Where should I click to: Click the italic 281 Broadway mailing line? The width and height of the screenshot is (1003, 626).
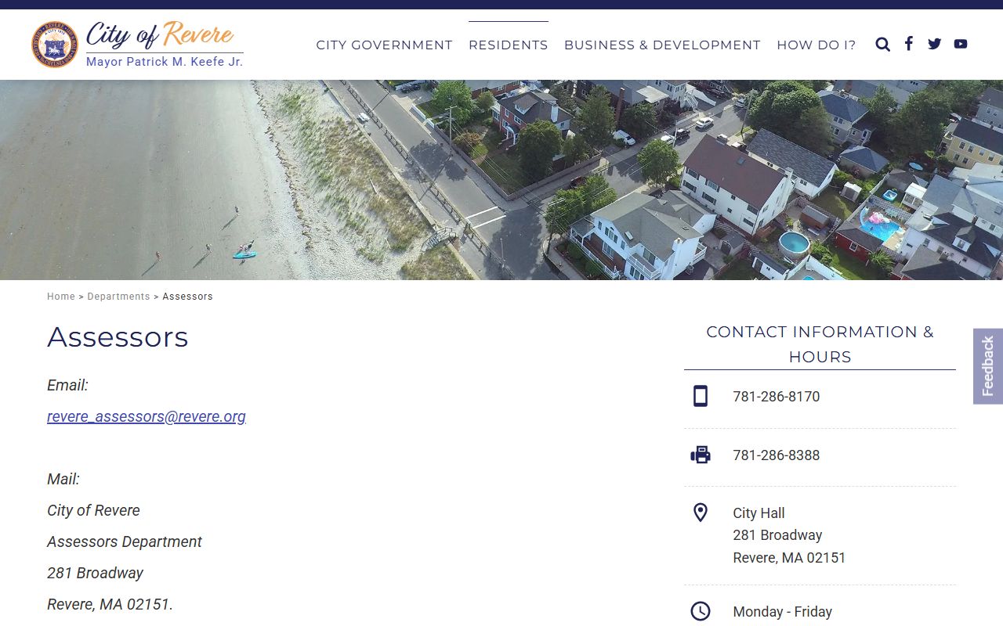pyautogui.click(x=95, y=573)
